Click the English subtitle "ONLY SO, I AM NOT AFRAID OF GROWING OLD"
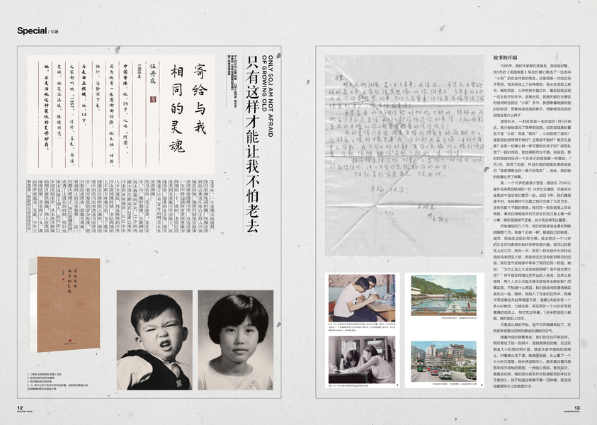 (x=268, y=95)
